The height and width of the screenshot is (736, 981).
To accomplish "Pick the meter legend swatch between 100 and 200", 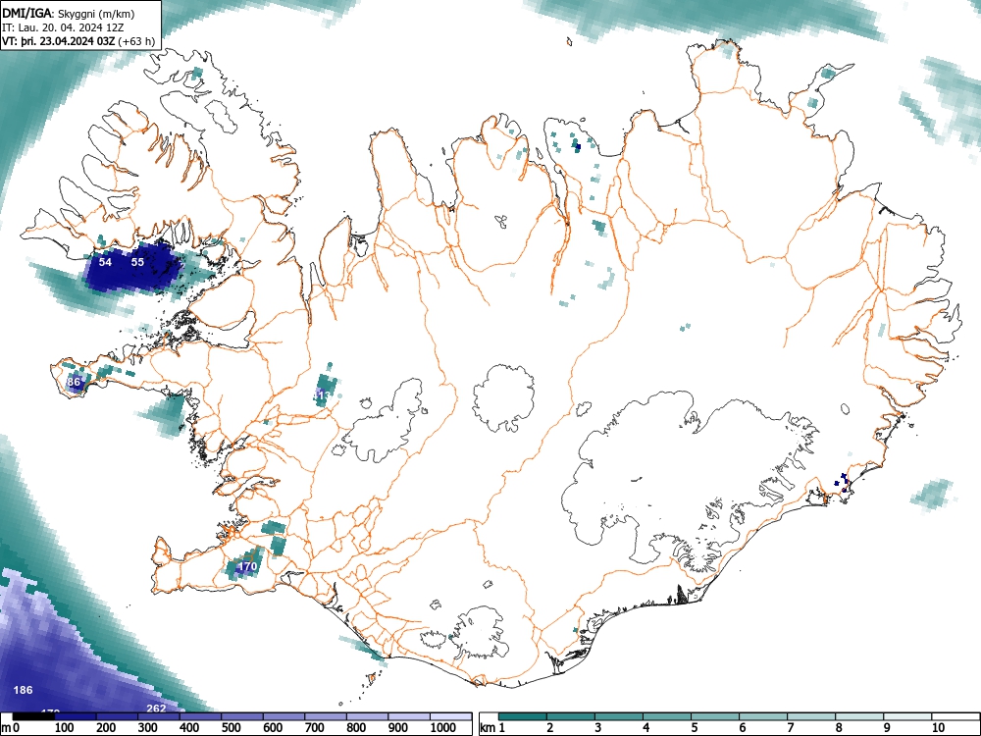I will [76, 716].
